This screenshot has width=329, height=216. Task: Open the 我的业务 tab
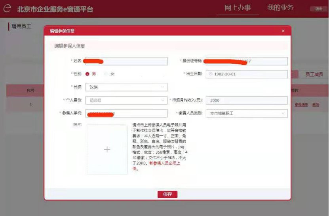280,8
